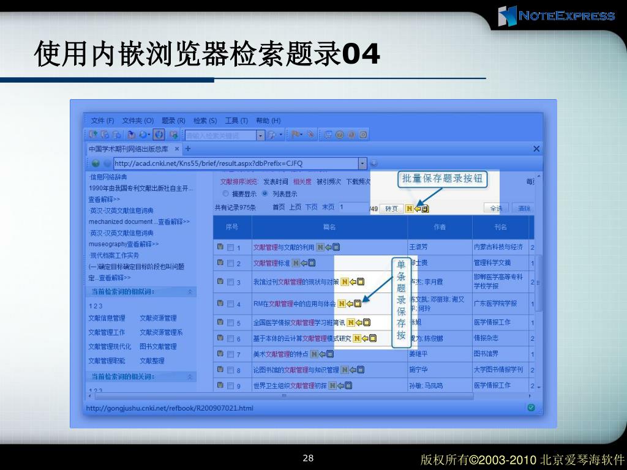Click the N save icon for record 2
The height and width of the screenshot is (470, 627).
296,263
